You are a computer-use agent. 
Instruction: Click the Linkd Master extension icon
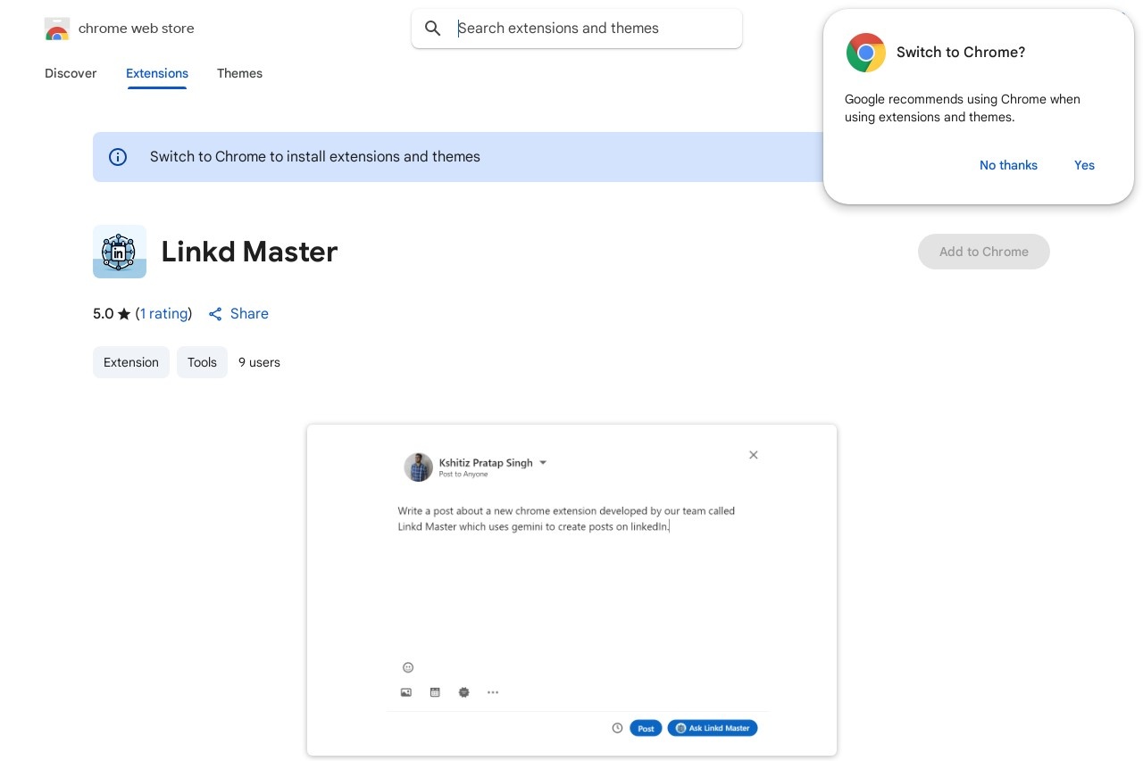[120, 252]
